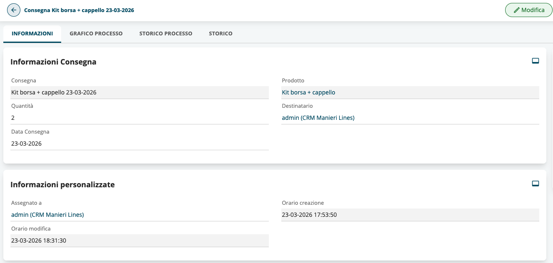Click the Quantità value 2
This screenshot has height=263, width=553.
[x=139, y=118]
